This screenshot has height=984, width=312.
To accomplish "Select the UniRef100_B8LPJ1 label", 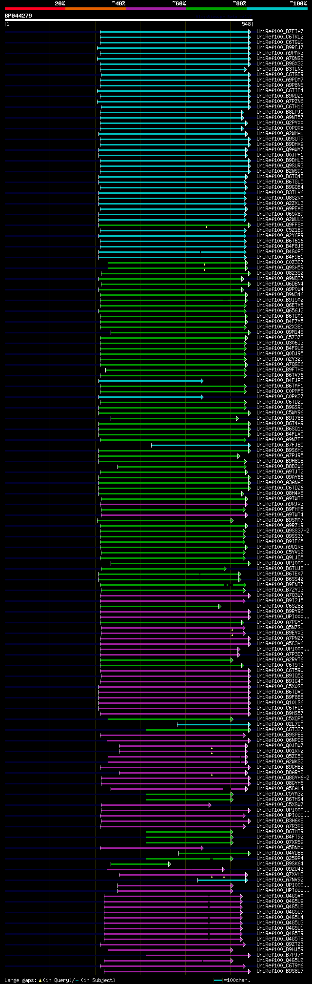I will tap(280, 112).
